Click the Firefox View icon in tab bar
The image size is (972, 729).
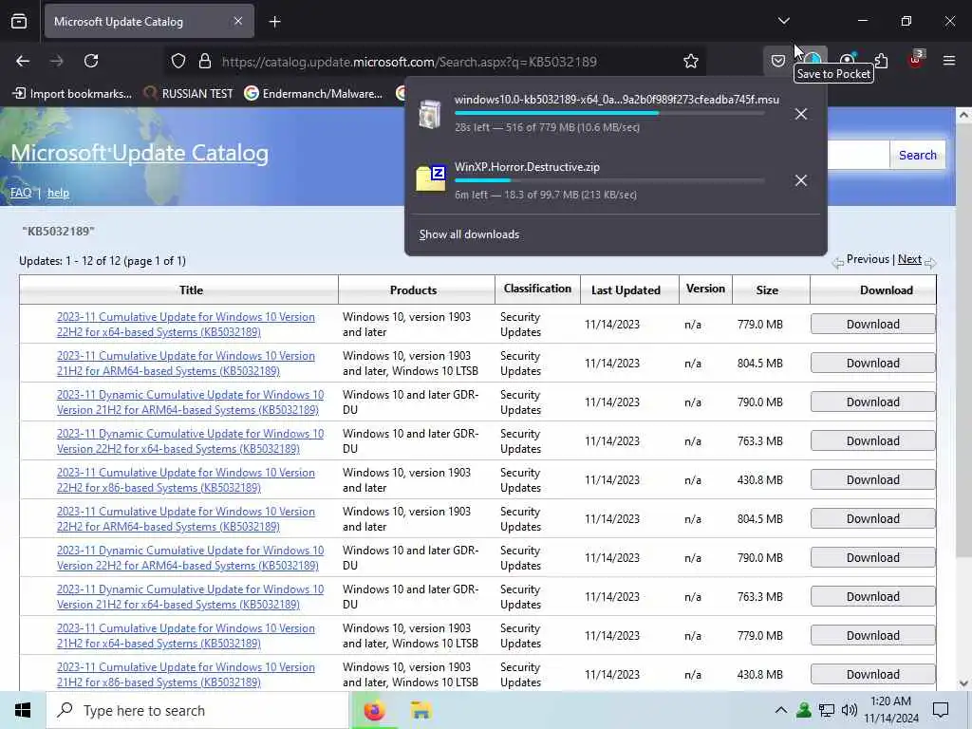pos(19,22)
